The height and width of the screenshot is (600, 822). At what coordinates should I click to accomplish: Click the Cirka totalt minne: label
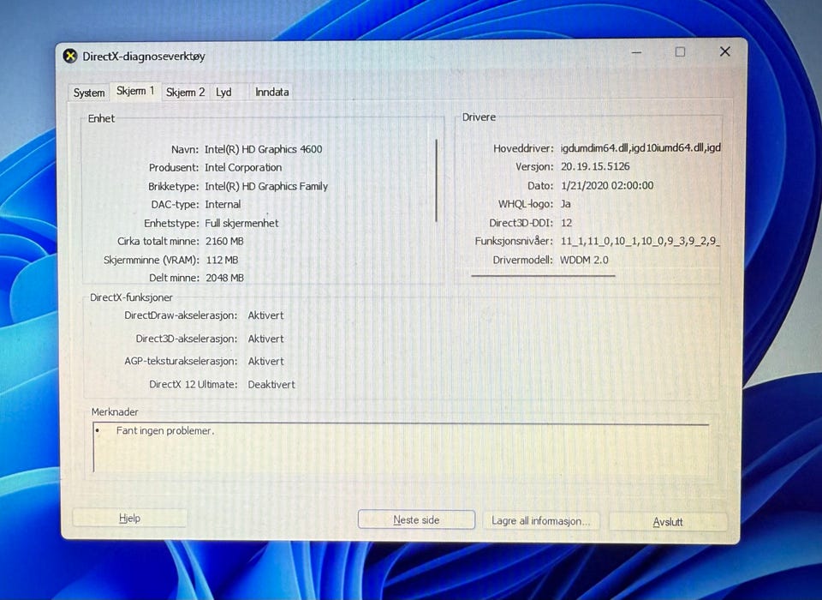click(x=158, y=242)
